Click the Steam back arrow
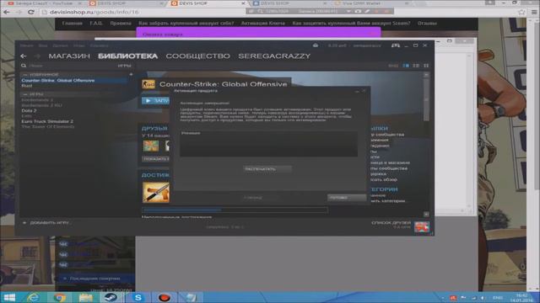The height and width of the screenshot is (303, 540). click(23, 56)
